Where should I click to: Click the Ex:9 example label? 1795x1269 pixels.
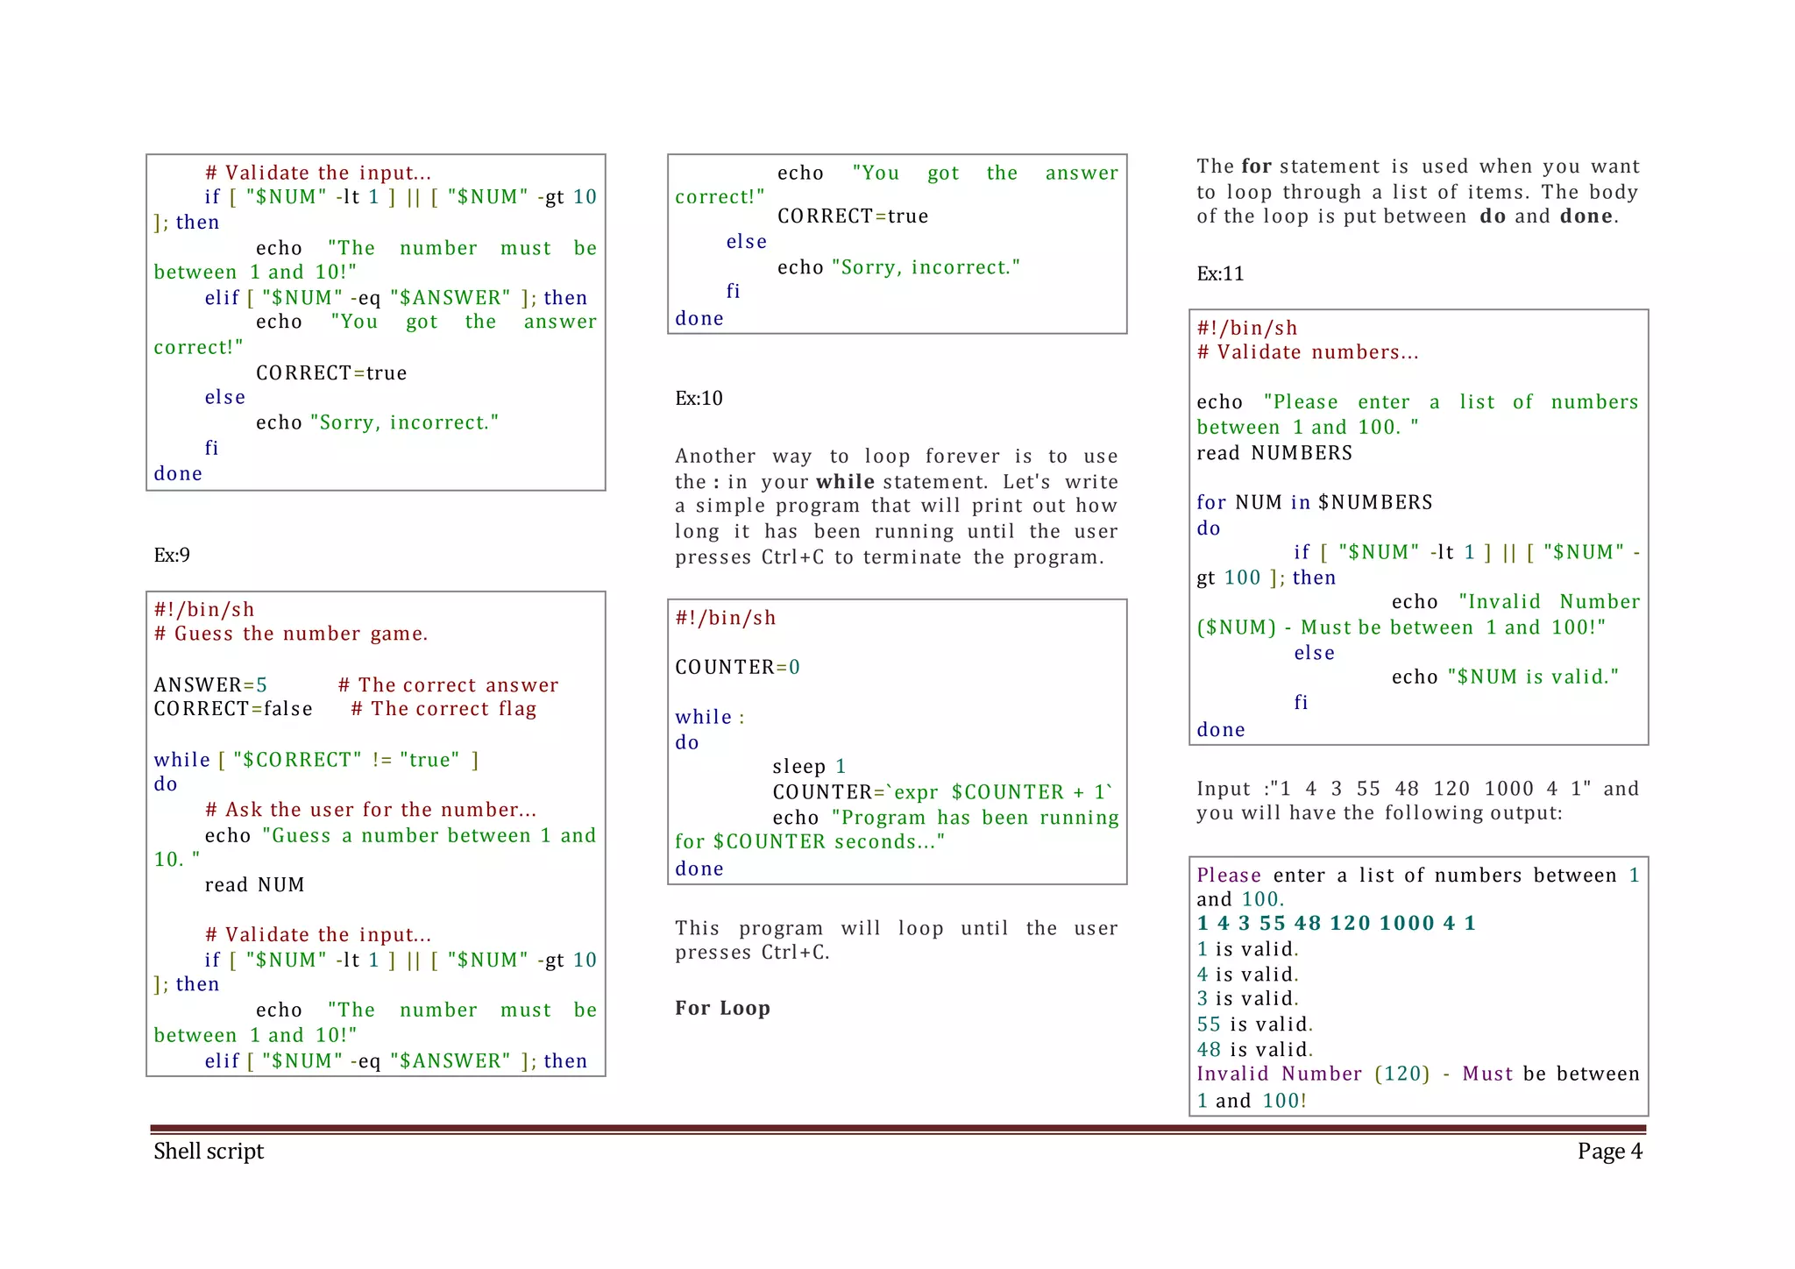point(172,555)
